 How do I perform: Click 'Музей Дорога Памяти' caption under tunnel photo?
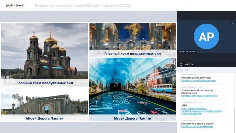pos(132,118)
